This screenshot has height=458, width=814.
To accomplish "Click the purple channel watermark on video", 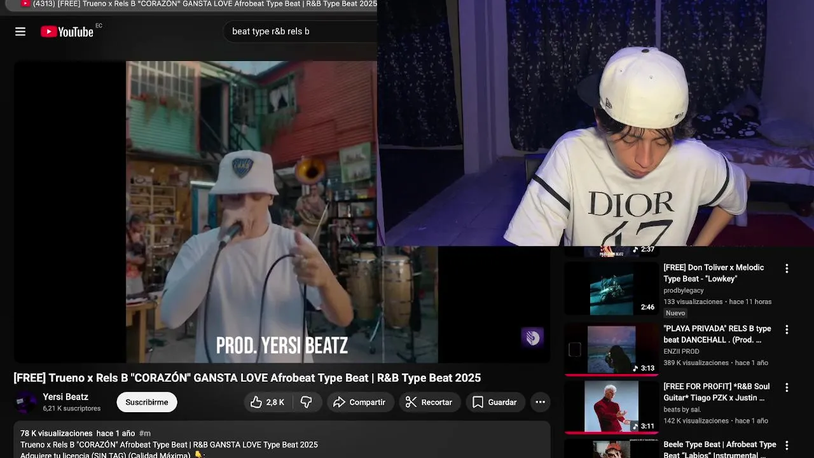I will (x=532, y=338).
